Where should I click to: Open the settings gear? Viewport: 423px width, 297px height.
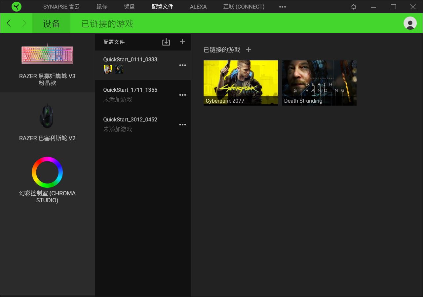click(x=354, y=7)
